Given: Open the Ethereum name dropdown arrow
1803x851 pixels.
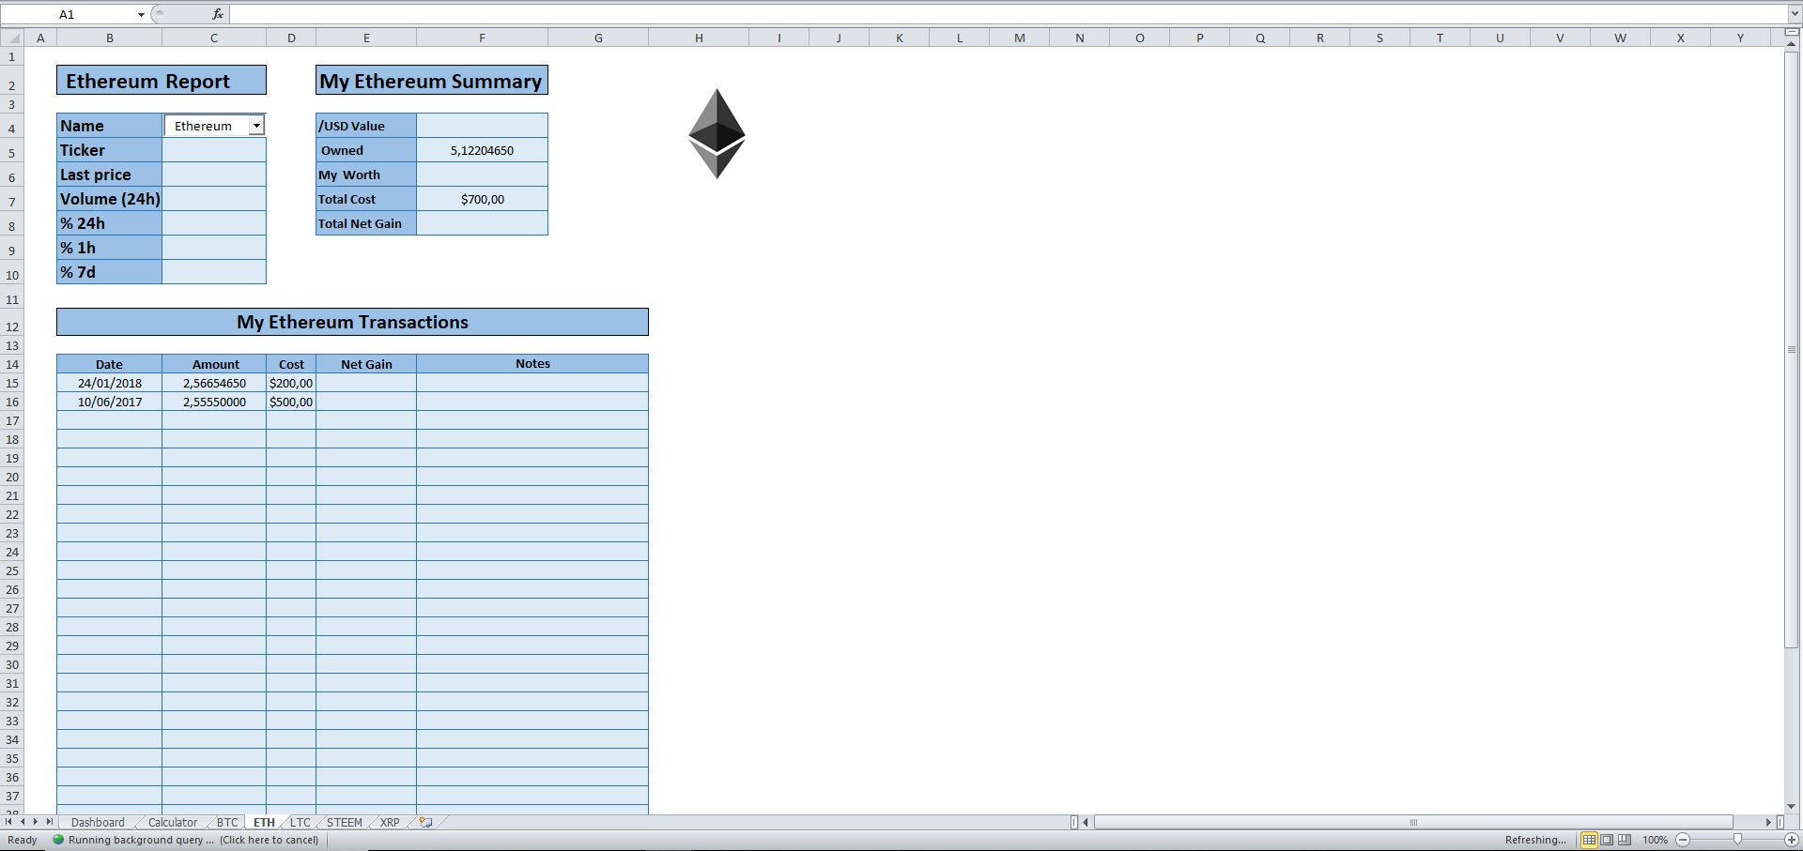Looking at the screenshot, I should pyautogui.click(x=256, y=126).
